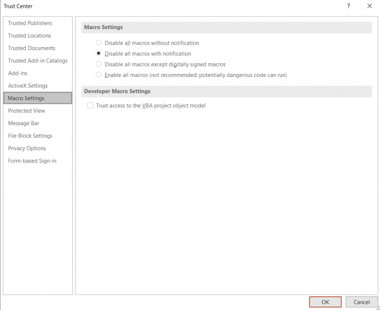Cancel the Trust Center dialog

point(361,302)
